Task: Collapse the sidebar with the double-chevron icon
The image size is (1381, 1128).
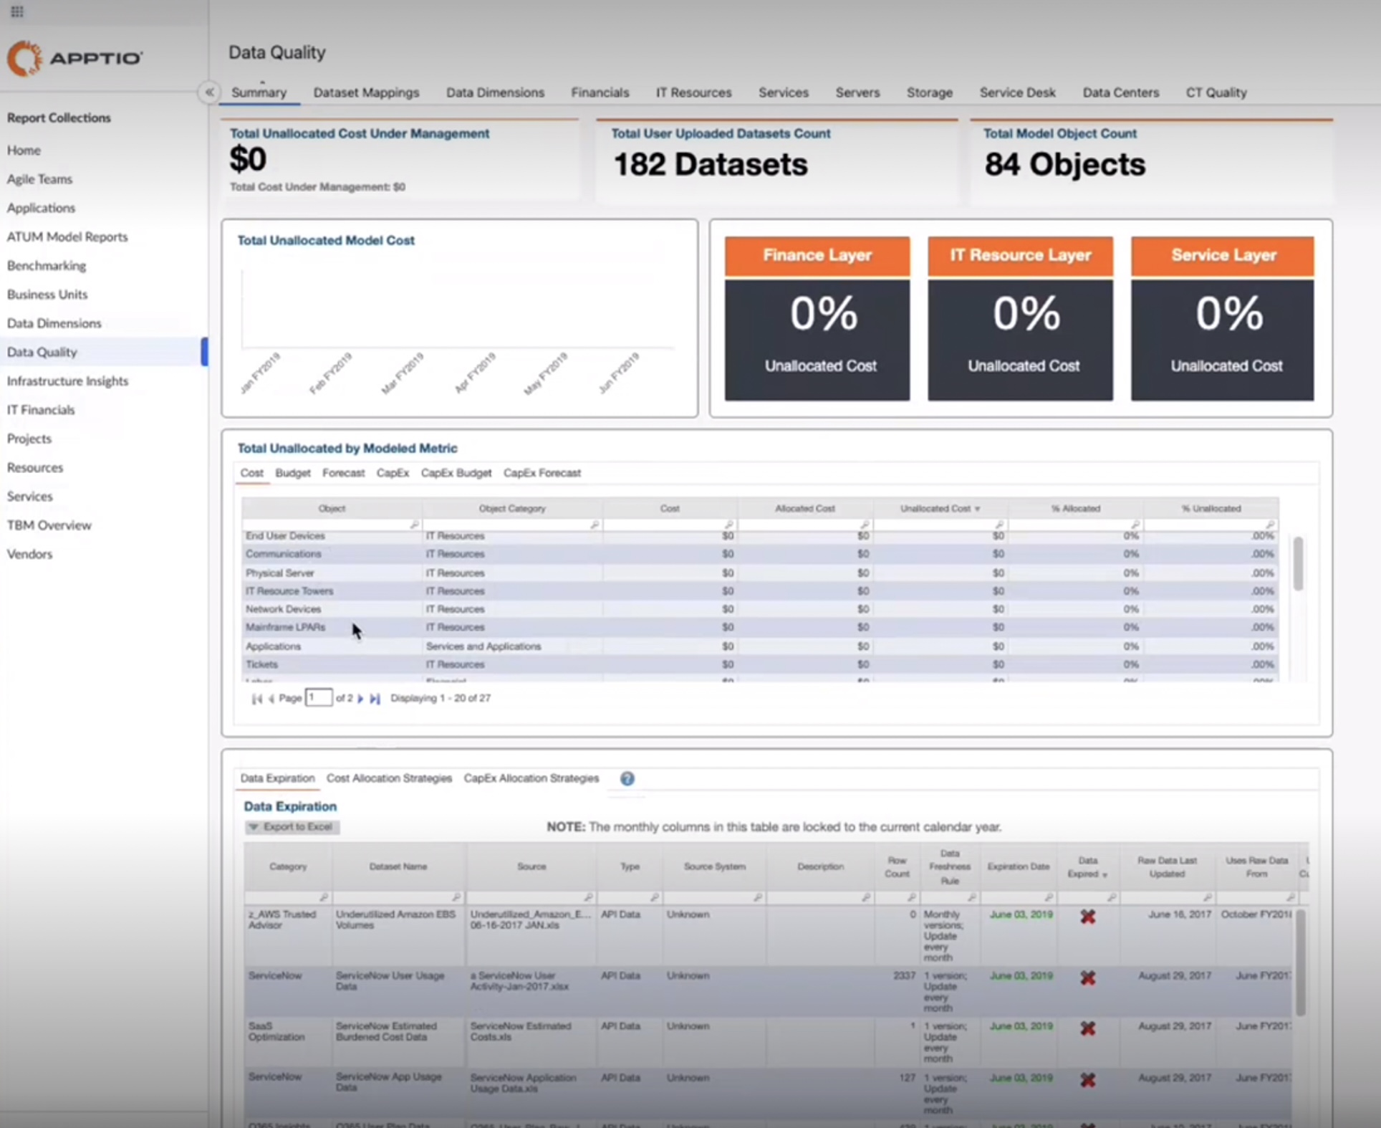Action: point(209,92)
